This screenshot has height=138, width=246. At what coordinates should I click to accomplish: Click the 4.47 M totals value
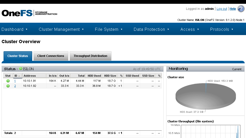pyautogui.click(x=80, y=133)
